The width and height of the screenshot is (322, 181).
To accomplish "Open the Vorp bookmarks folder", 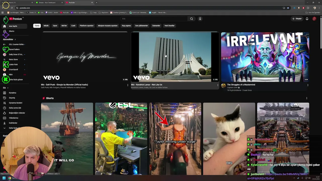I will pyautogui.click(x=93, y=12).
